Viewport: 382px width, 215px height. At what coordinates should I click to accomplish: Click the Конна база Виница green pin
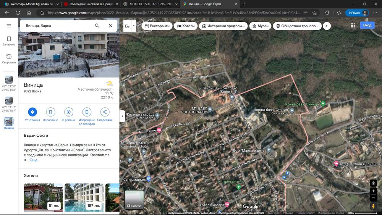point(323,104)
